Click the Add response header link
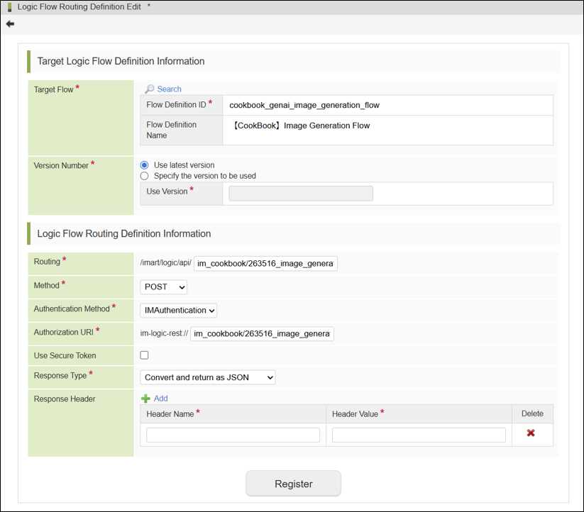The image size is (584, 512). click(160, 399)
